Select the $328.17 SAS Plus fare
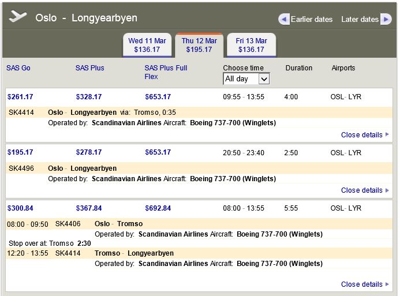Screen dimensions: 400x296 pyautogui.click(x=89, y=97)
